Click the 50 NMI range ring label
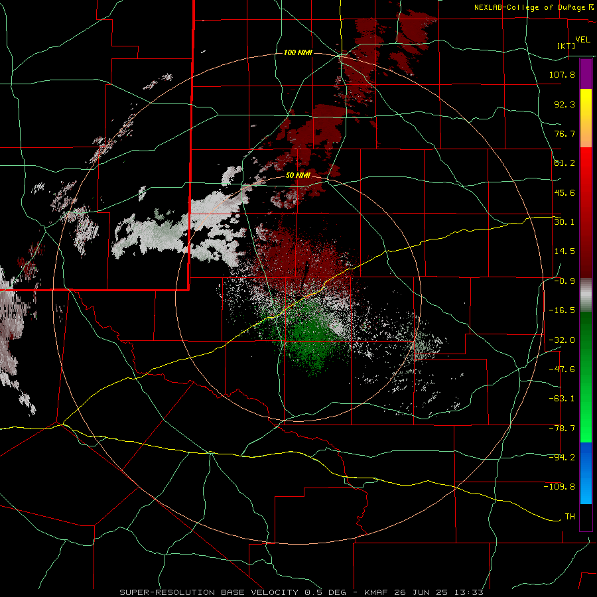597x597 pixels. pyautogui.click(x=298, y=175)
